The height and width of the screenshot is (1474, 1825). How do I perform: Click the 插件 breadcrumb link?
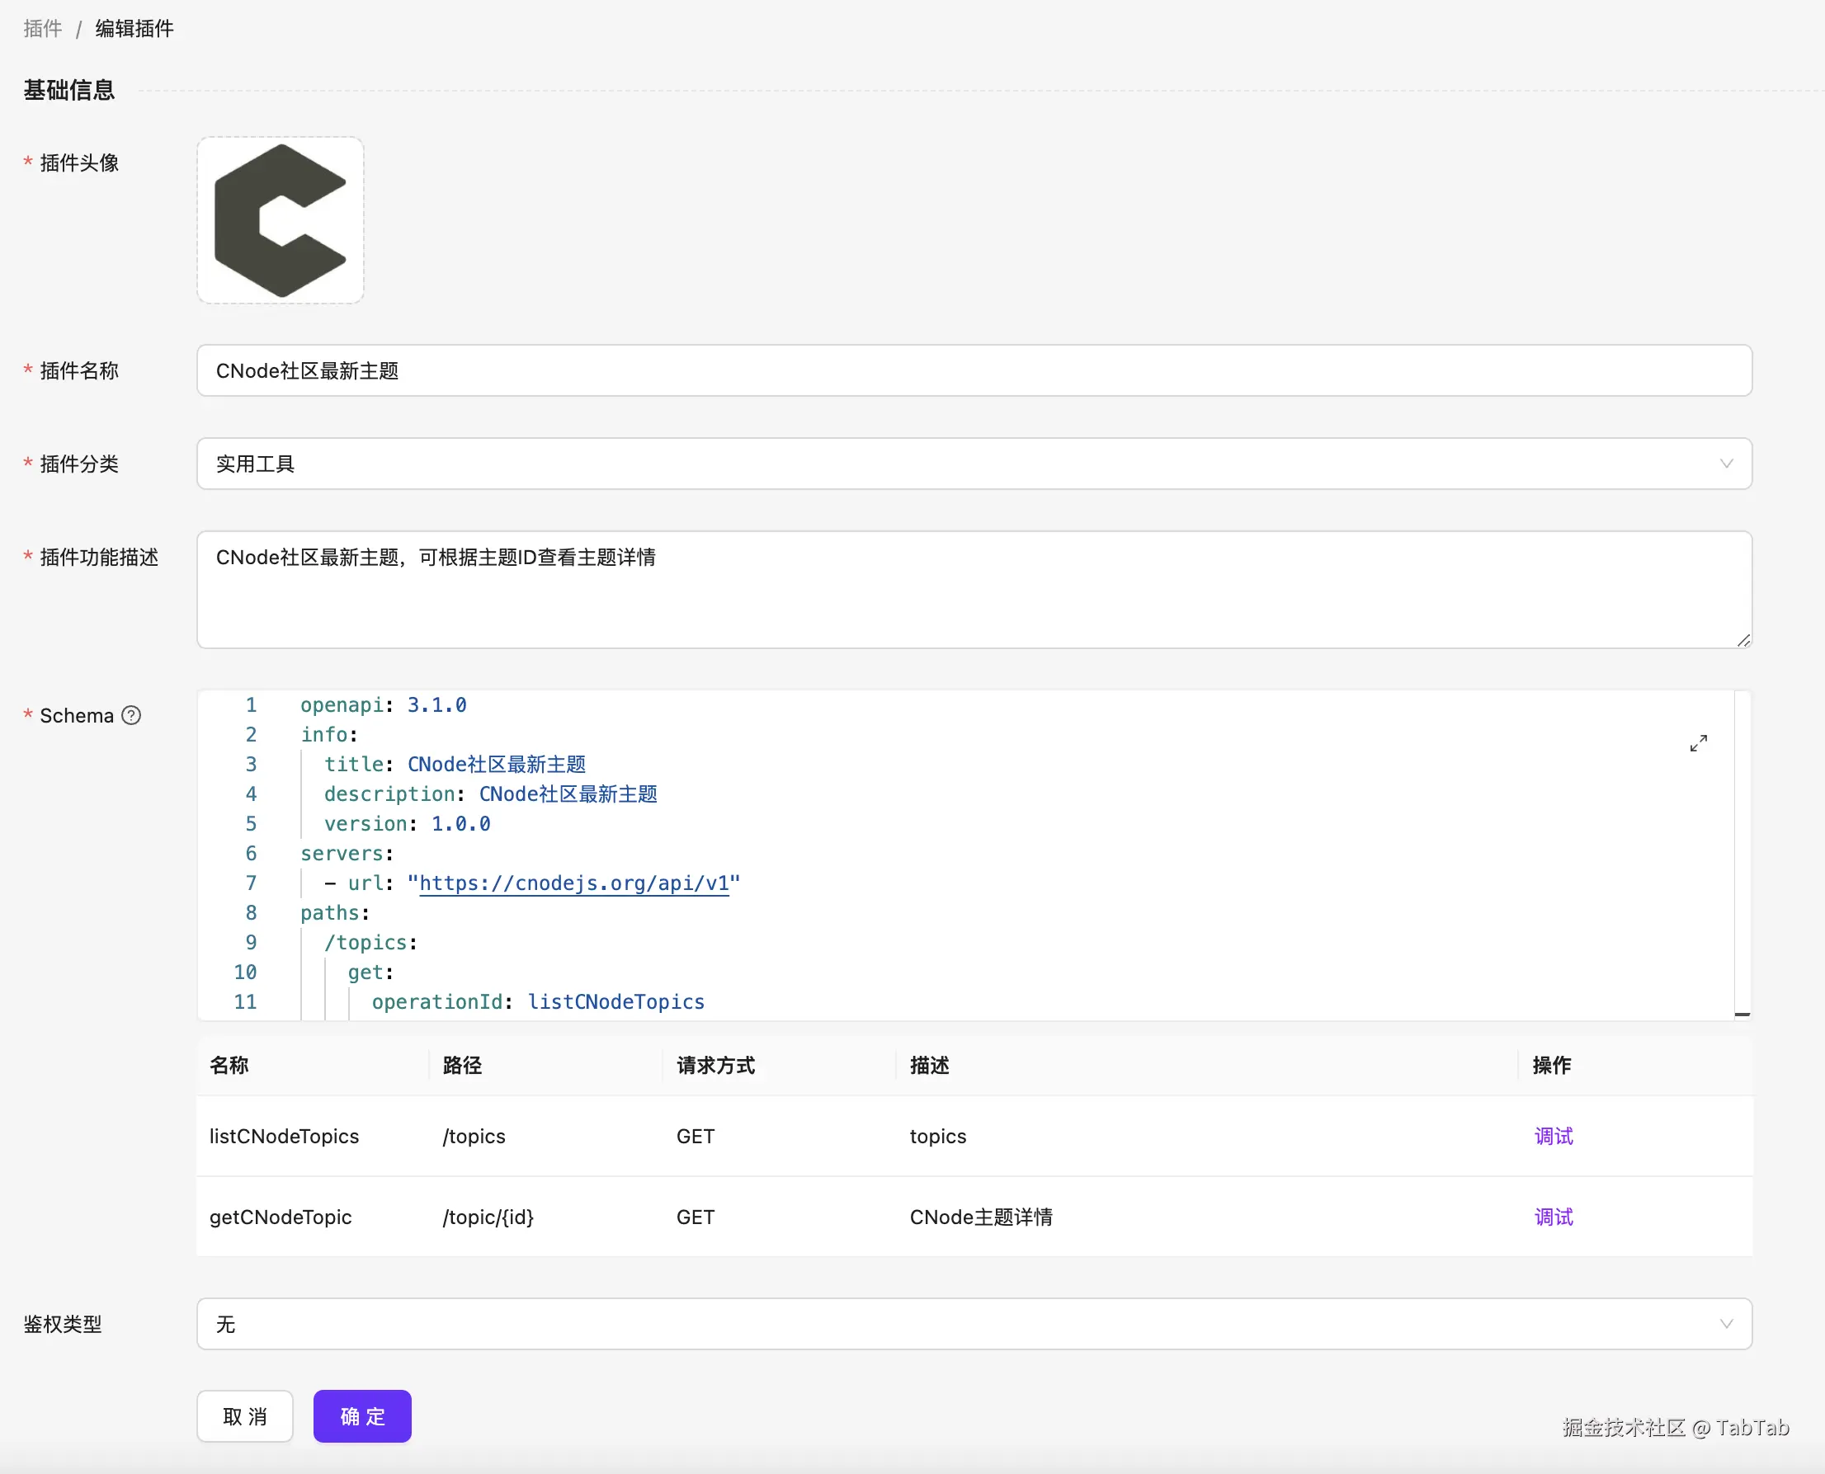point(42,29)
